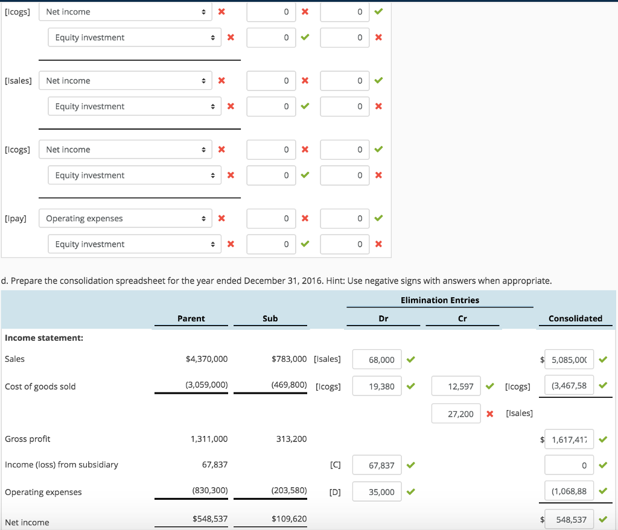This screenshot has width=618, height=530.
Task: Click green checkmark next to 67,837 elimination entry
Action: (x=411, y=465)
